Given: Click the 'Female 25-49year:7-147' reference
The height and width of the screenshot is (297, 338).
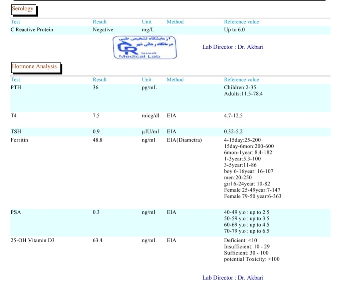Looking at the screenshot, I should (252, 190).
